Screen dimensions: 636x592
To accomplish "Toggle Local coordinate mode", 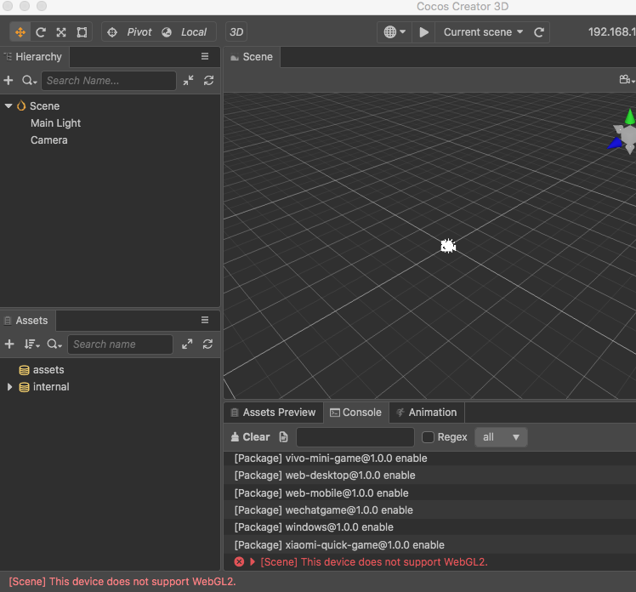I will coord(185,32).
